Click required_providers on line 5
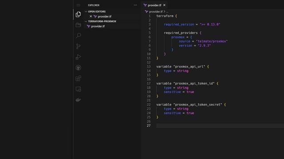Viewport: 284px width, 159px height. click(181, 33)
